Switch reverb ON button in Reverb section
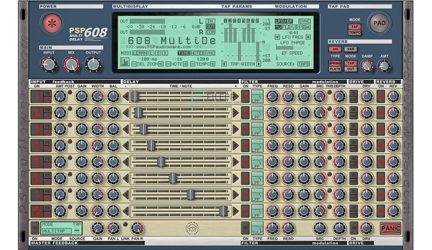The height and width of the screenshot is (250, 432). 335,49
